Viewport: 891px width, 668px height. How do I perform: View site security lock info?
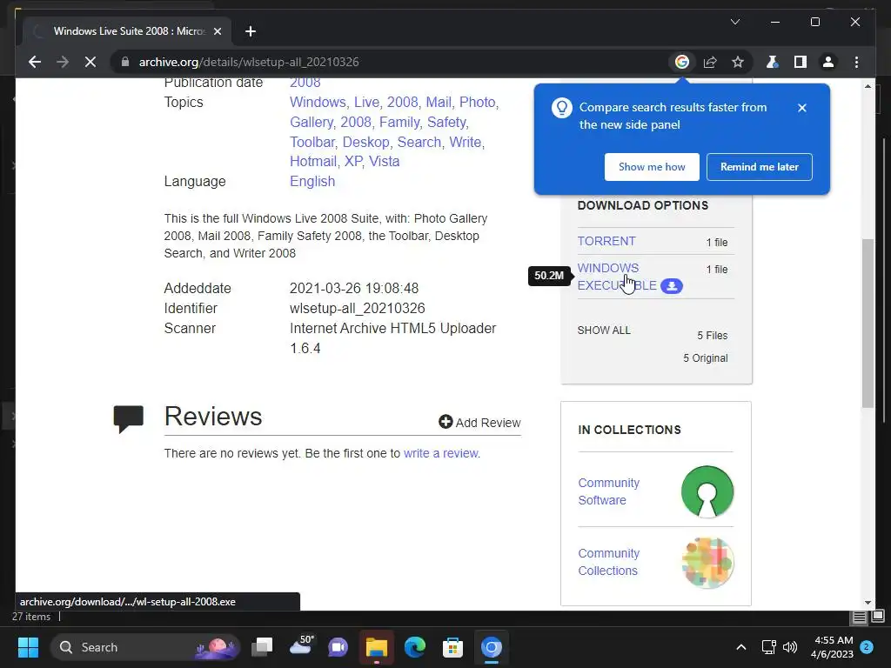tap(125, 62)
